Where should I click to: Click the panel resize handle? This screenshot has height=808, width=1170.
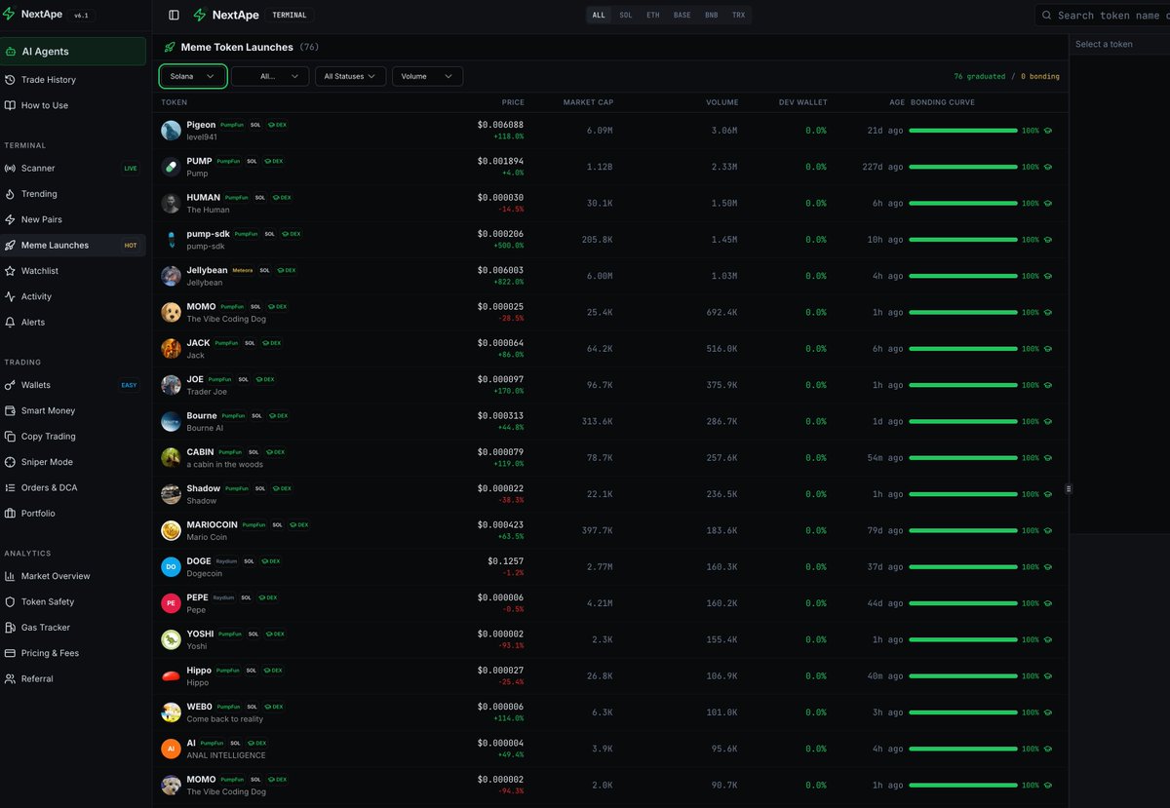1069,488
